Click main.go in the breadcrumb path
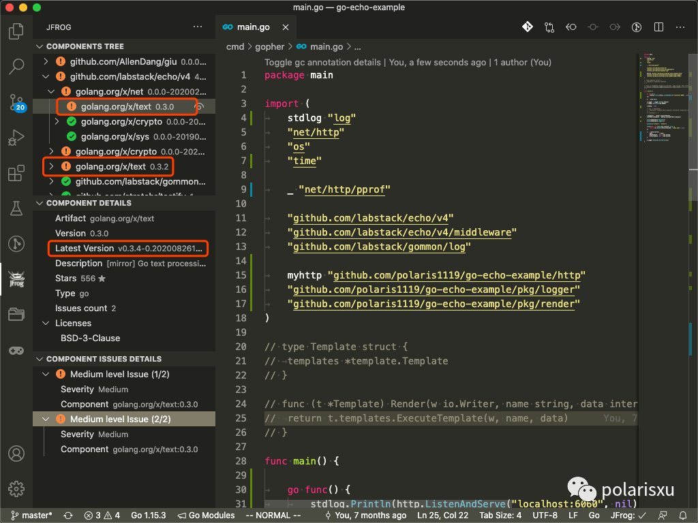 coord(327,47)
